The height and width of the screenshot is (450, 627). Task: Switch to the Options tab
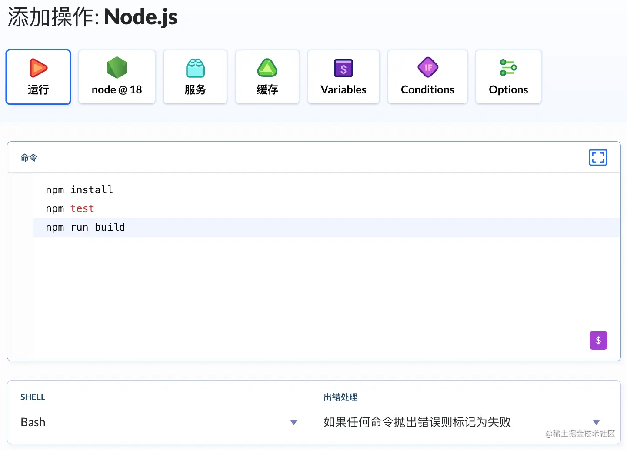(x=508, y=77)
